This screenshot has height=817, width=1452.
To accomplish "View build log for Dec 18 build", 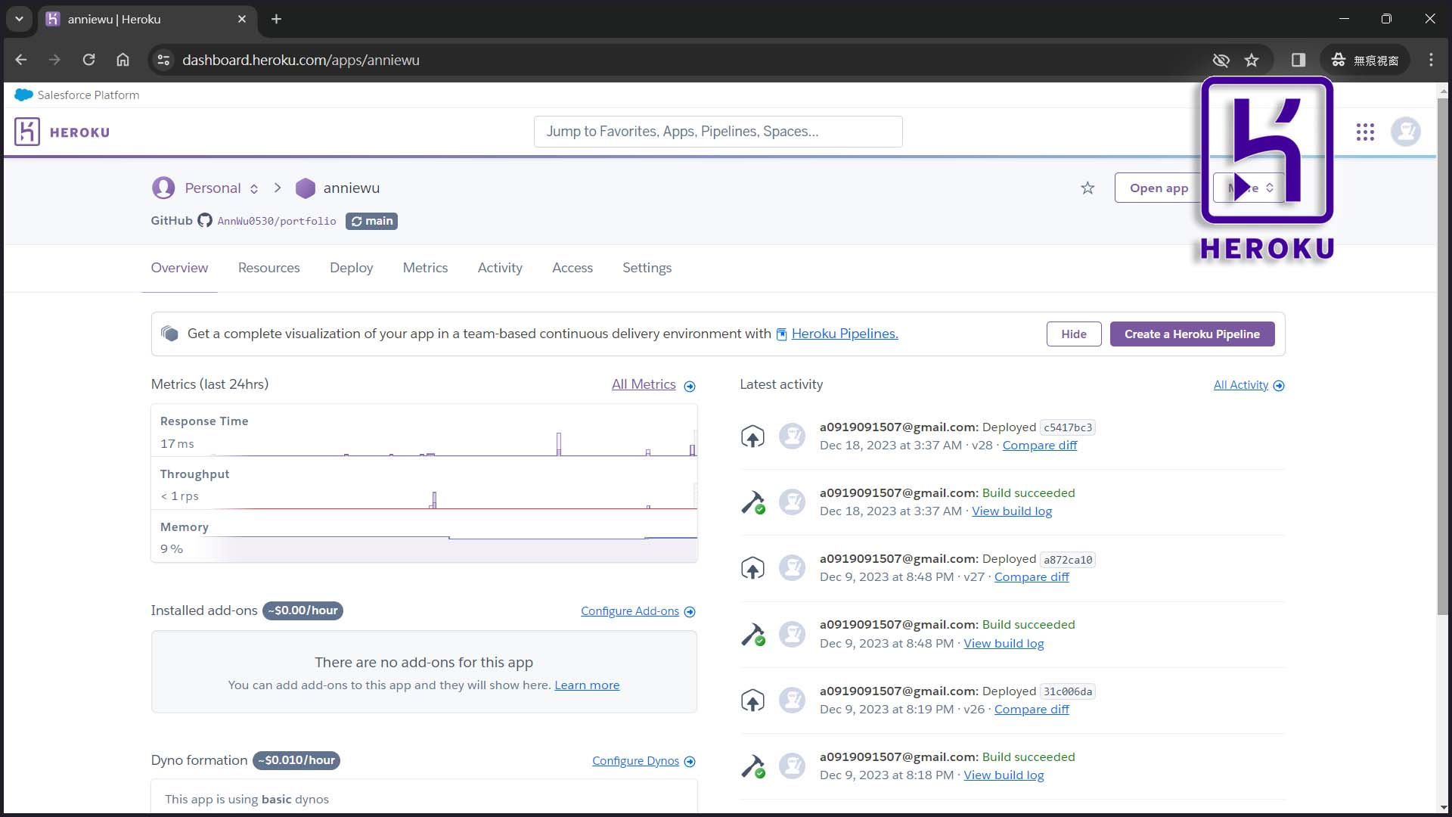I will pos(1011,511).
